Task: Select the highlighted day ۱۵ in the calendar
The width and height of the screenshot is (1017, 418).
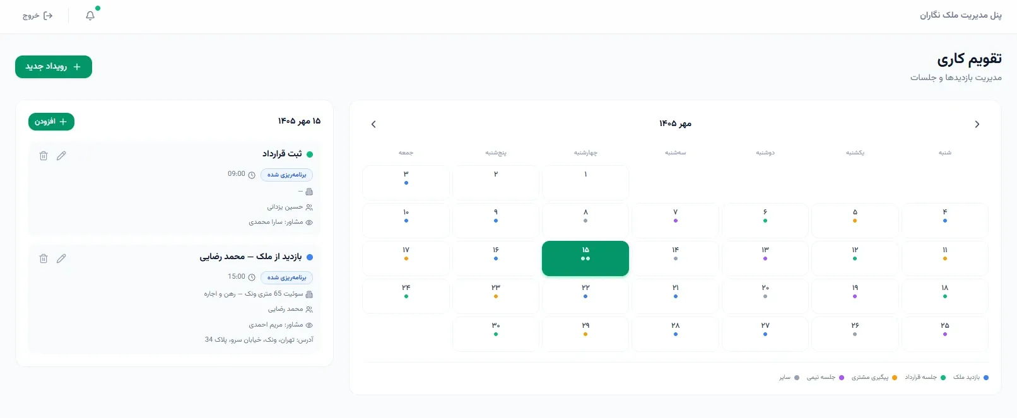Action: click(x=585, y=258)
